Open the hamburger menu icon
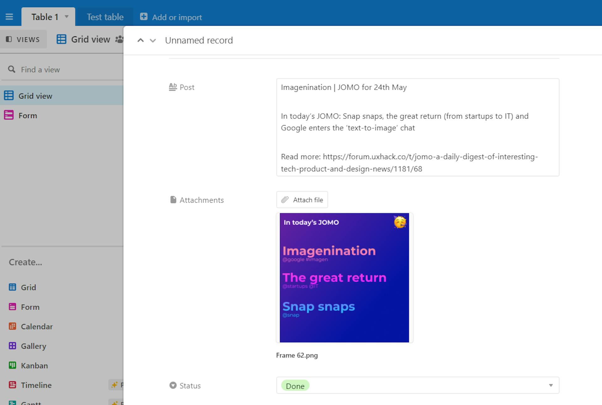Screen dimensions: 602x405 [9, 17]
